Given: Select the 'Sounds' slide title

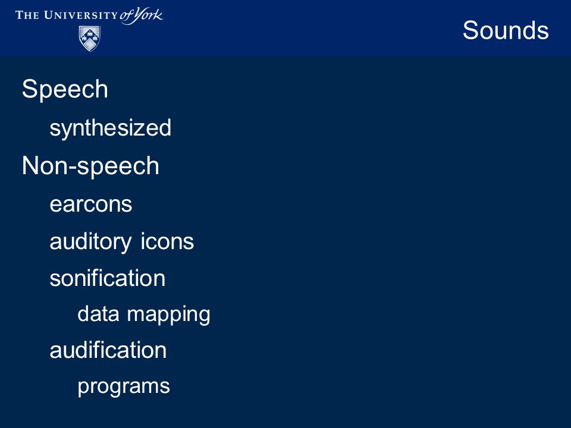Looking at the screenshot, I should click(x=506, y=30).
